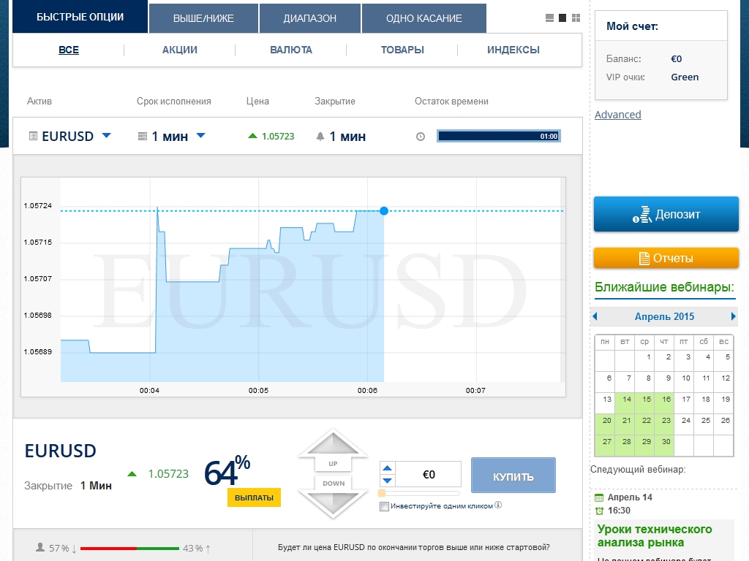
Task: Expand the '1 мин' expiry time dropdown
Action: click(x=200, y=136)
